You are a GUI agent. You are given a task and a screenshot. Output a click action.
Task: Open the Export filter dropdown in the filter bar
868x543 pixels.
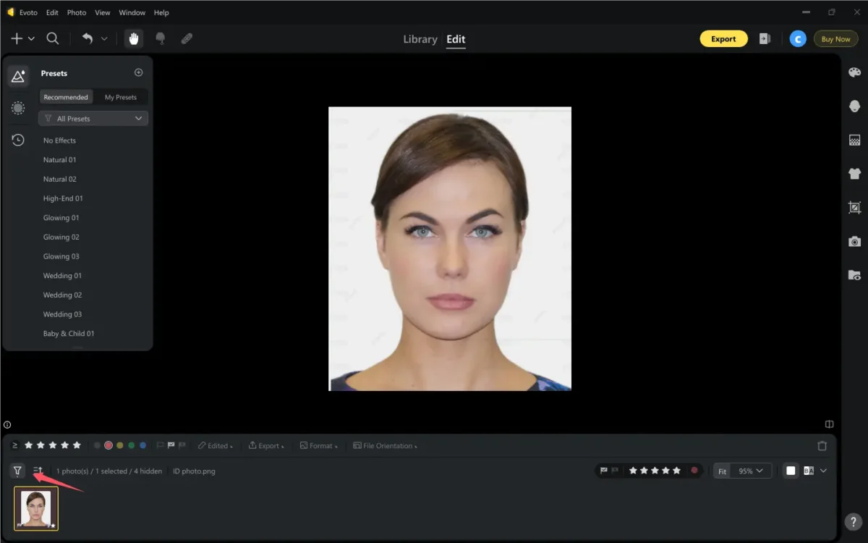(x=266, y=446)
